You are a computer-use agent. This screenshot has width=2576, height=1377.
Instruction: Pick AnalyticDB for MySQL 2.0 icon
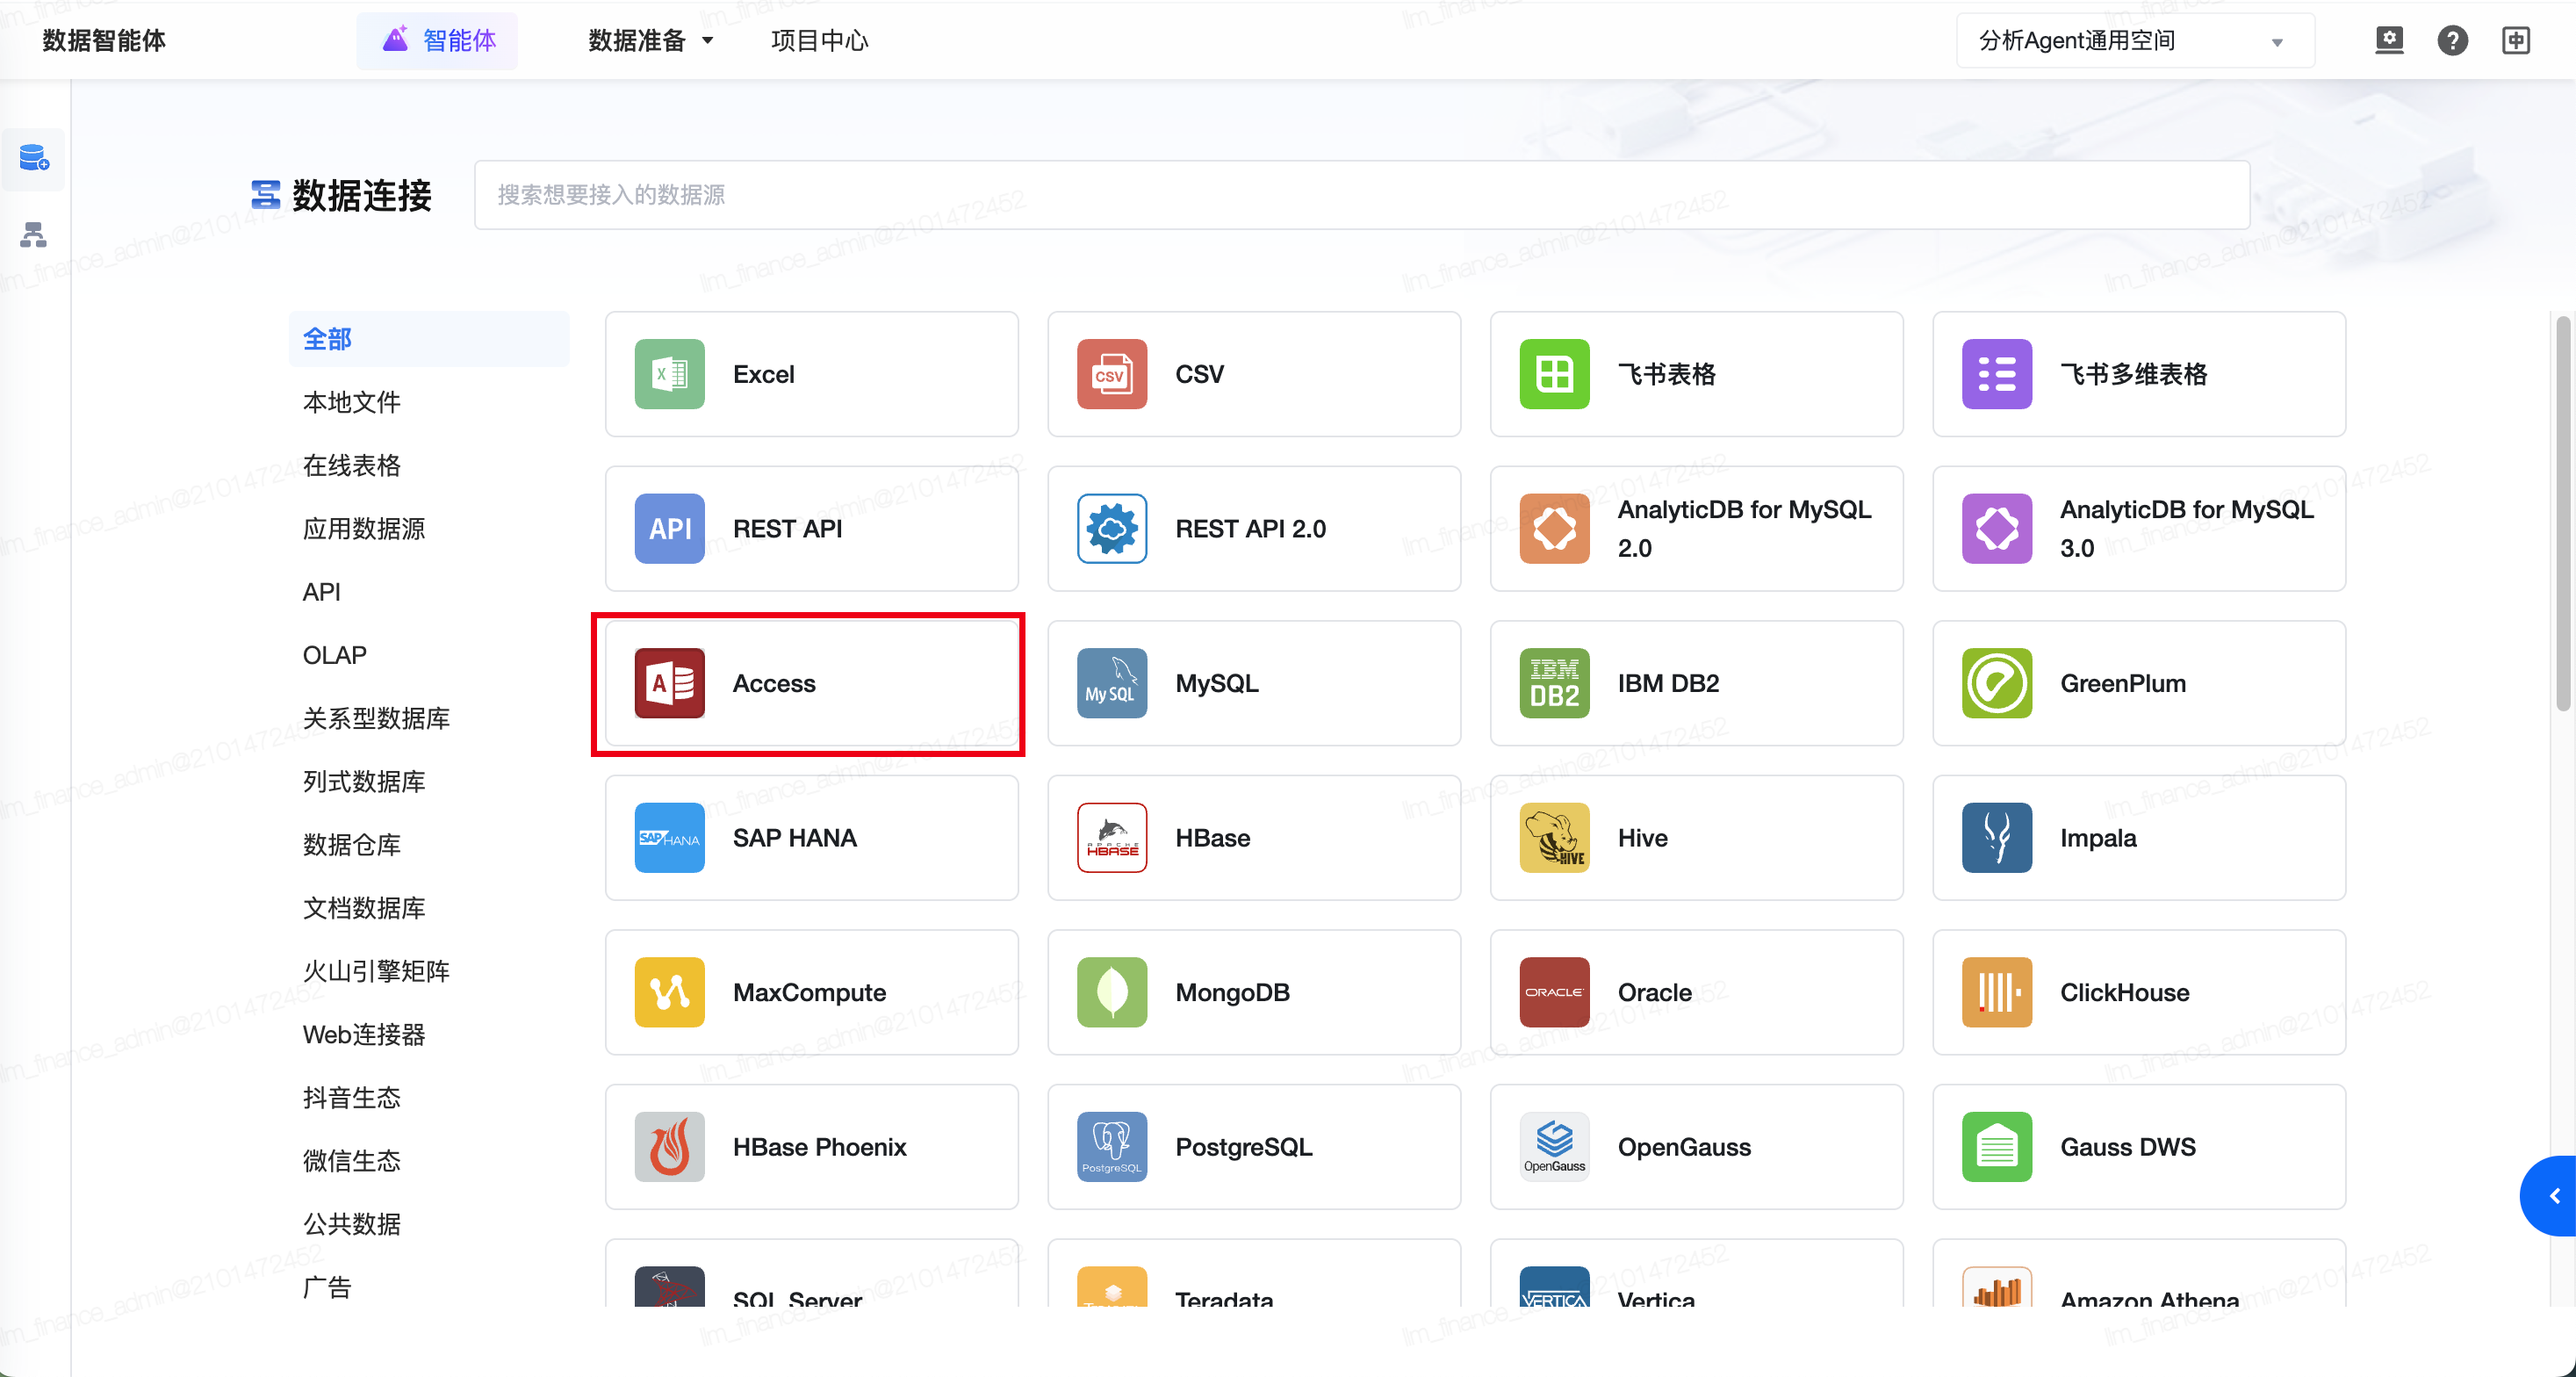tap(1554, 528)
